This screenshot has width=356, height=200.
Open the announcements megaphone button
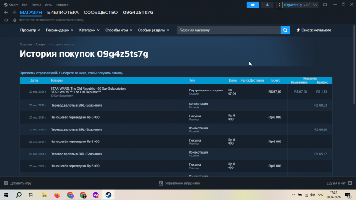coord(253,5)
